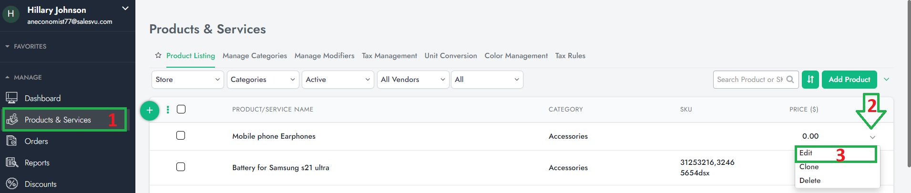Select the Battery for Samsung s21 checkbox
The image size is (911, 193).
tap(181, 167)
